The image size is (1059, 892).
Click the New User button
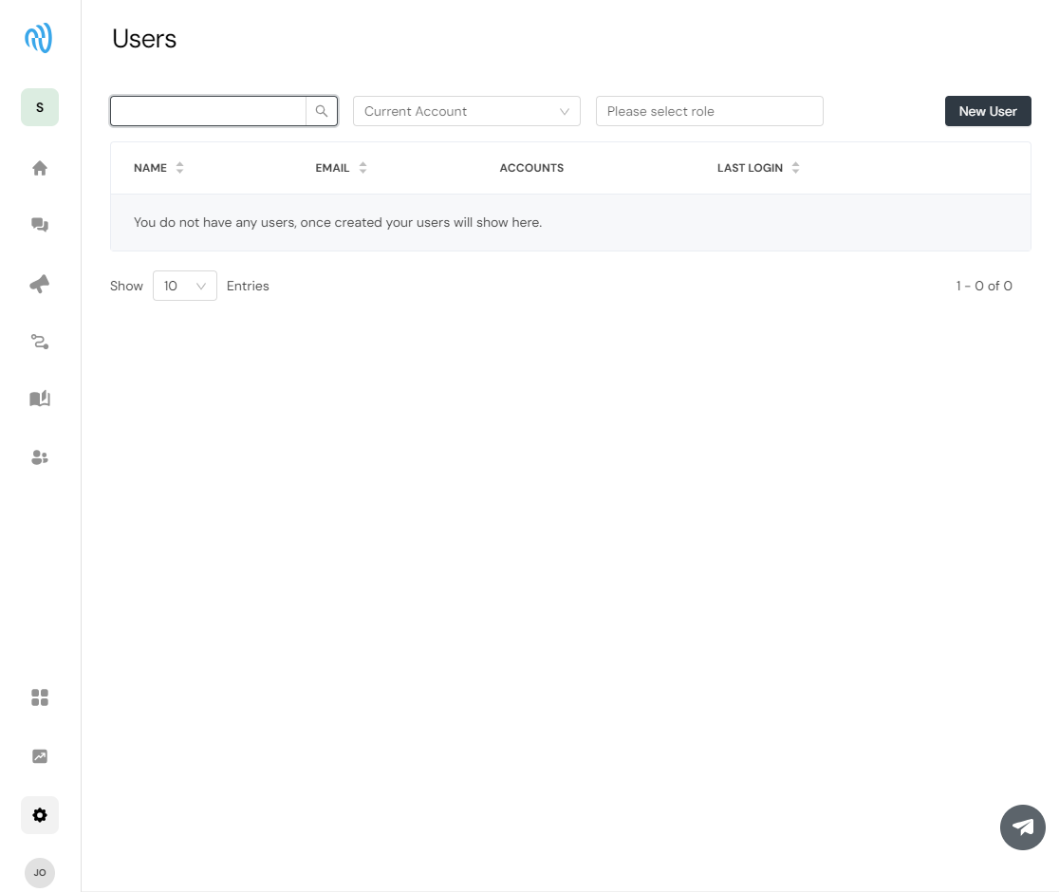(x=988, y=111)
